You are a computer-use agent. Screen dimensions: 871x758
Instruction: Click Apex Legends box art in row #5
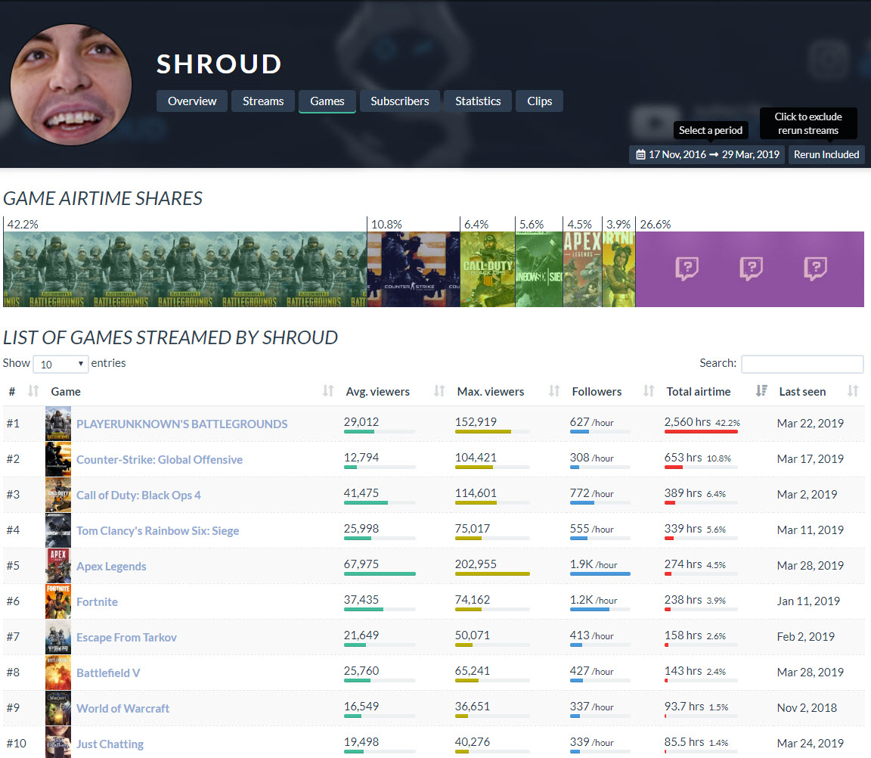[x=58, y=566]
